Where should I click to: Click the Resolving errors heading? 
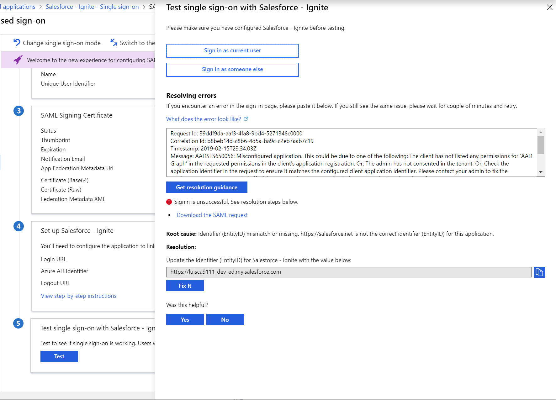191,96
